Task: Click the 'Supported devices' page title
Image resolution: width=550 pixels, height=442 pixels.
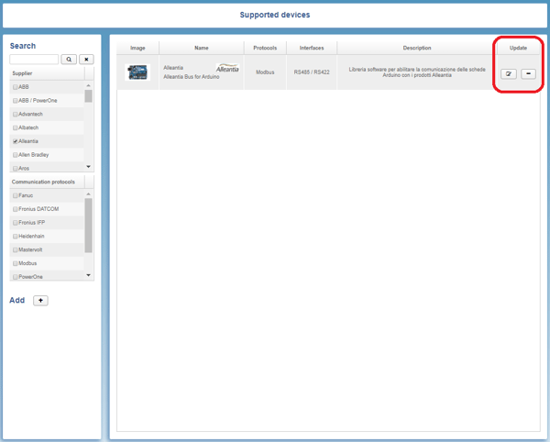Action: [x=275, y=15]
